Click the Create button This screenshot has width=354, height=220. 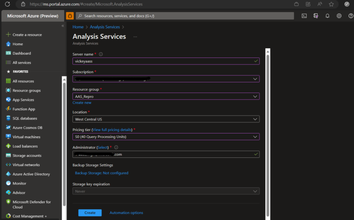tap(90, 213)
